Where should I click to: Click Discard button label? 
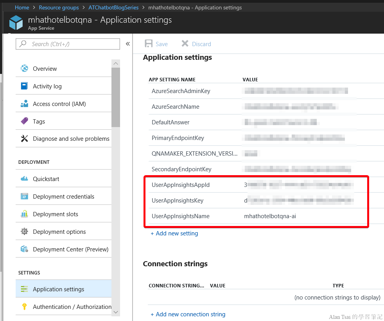[x=201, y=44]
